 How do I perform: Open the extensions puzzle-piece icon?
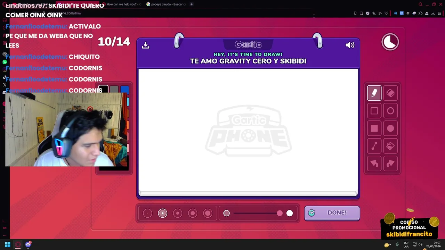click(x=420, y=13)
